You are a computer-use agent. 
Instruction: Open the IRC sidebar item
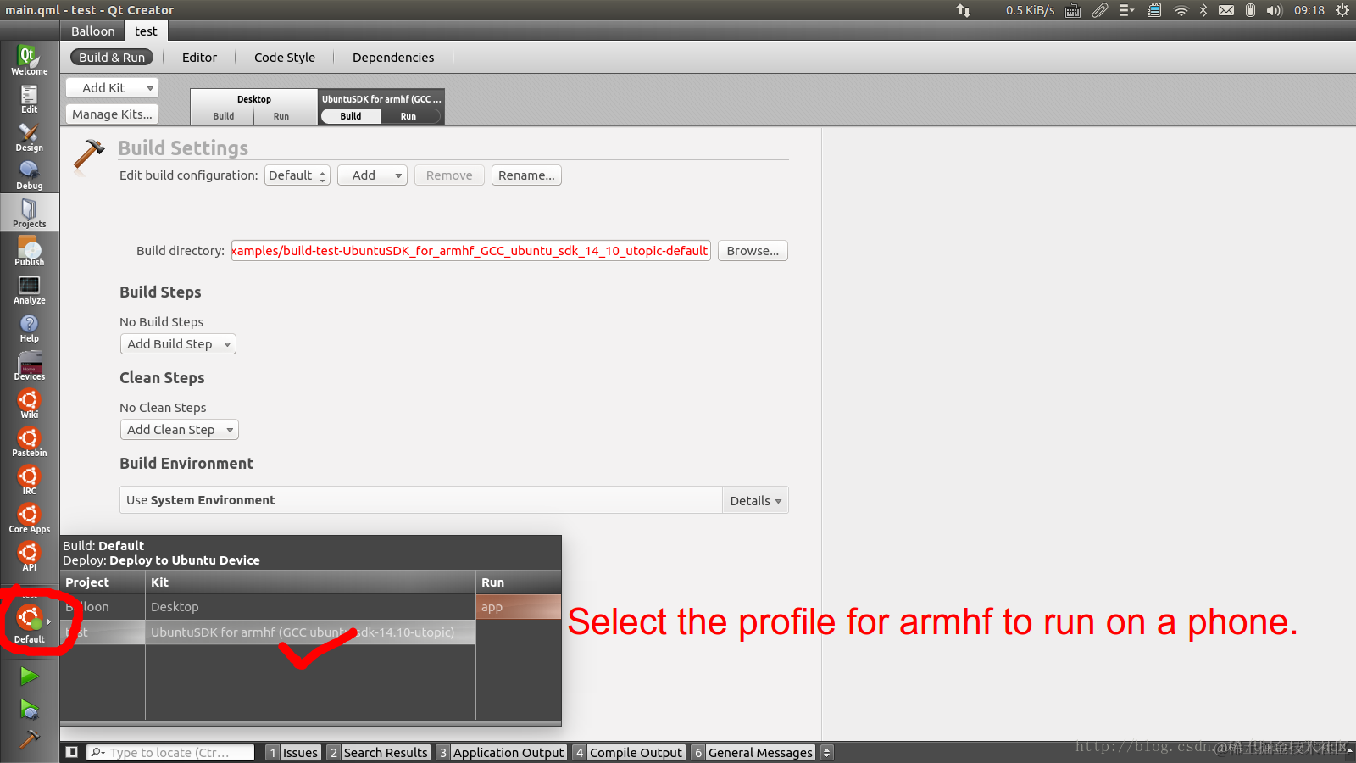click(30, 480)
